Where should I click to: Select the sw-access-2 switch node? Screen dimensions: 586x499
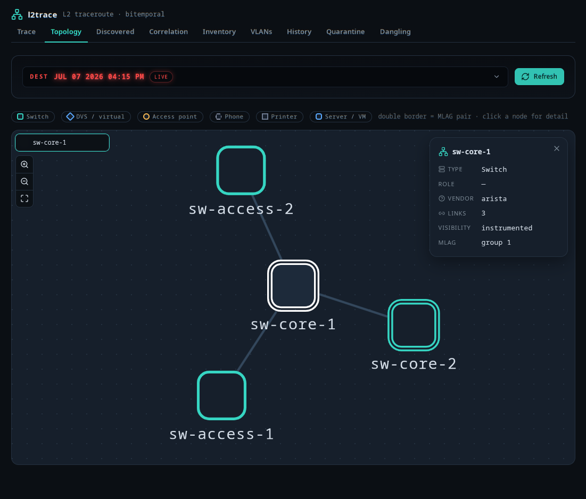(241, 170)
